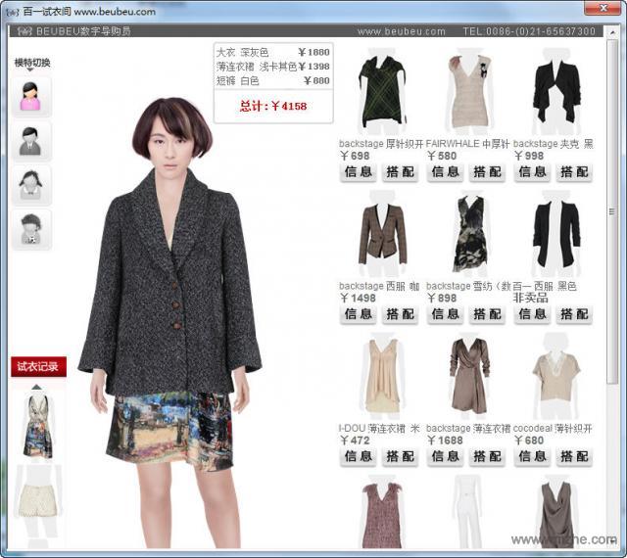Click 信息 for the ¥698 backstage knit top

tap(359, 172)
